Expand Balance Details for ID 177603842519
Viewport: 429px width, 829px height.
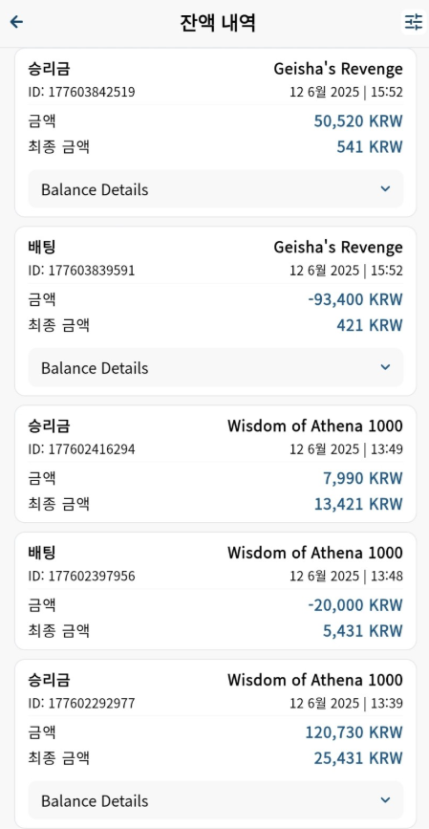coord(216,189)
